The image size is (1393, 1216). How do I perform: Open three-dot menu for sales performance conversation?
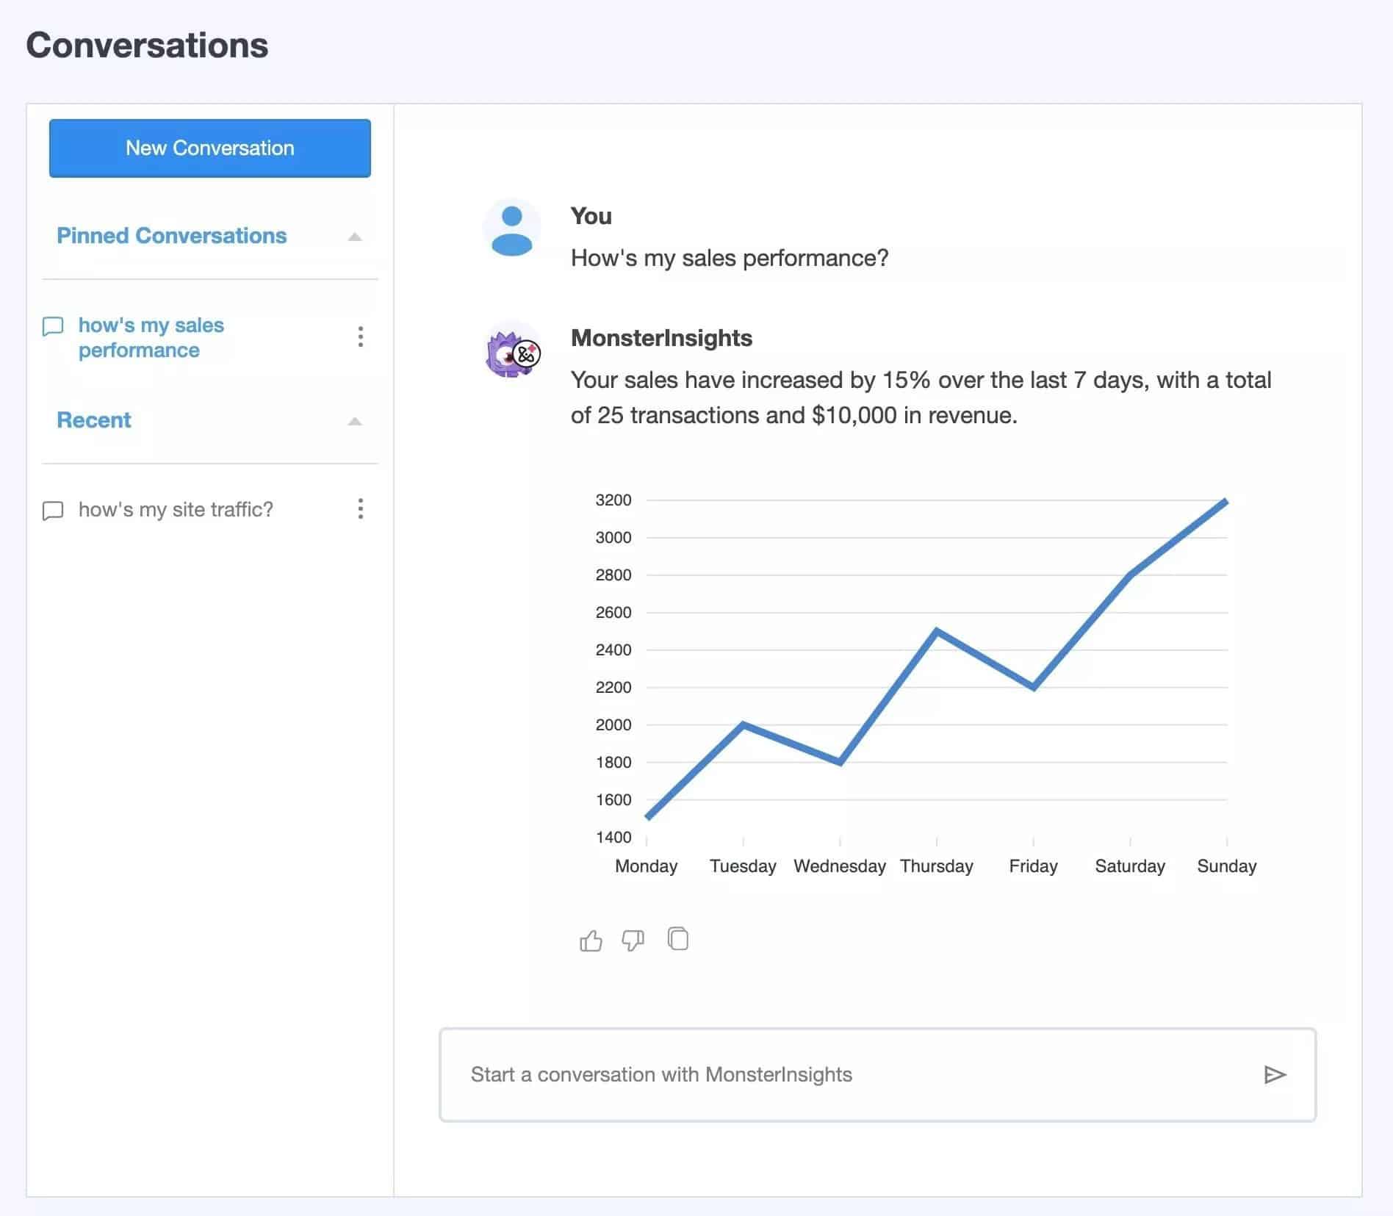click(360, 337)
